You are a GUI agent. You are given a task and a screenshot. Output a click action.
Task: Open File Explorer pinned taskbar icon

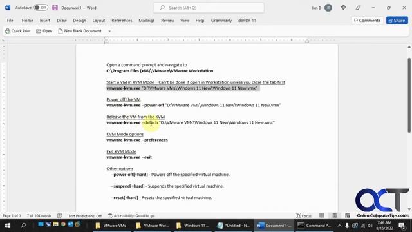point(55,224)
